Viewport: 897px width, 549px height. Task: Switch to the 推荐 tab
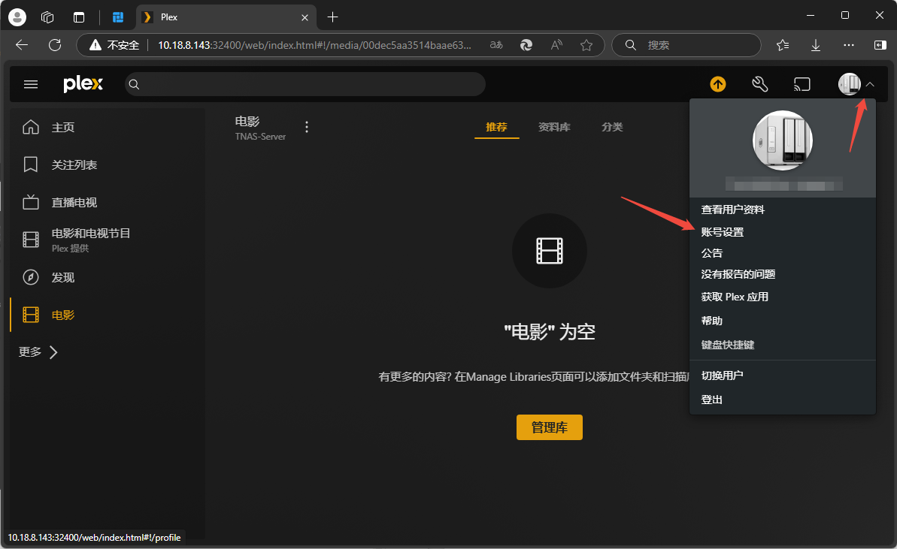496,127
